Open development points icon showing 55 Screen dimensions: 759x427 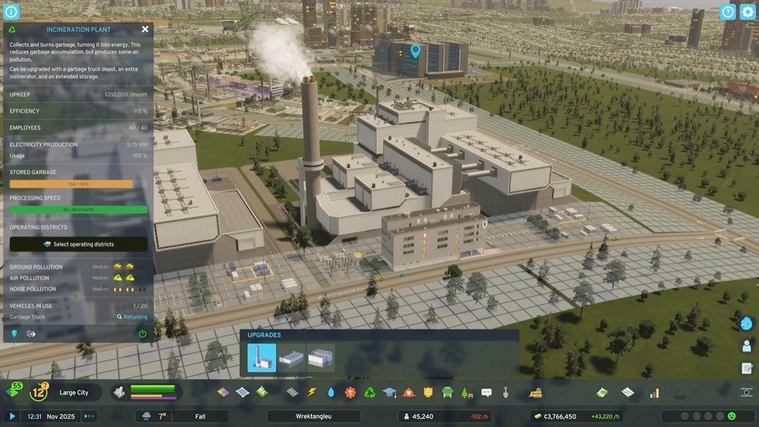coord(13,391)
